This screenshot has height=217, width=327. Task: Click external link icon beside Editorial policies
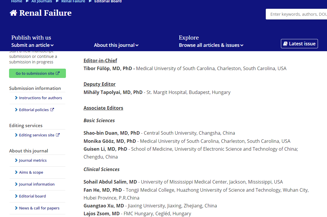(x=52, y=110)
